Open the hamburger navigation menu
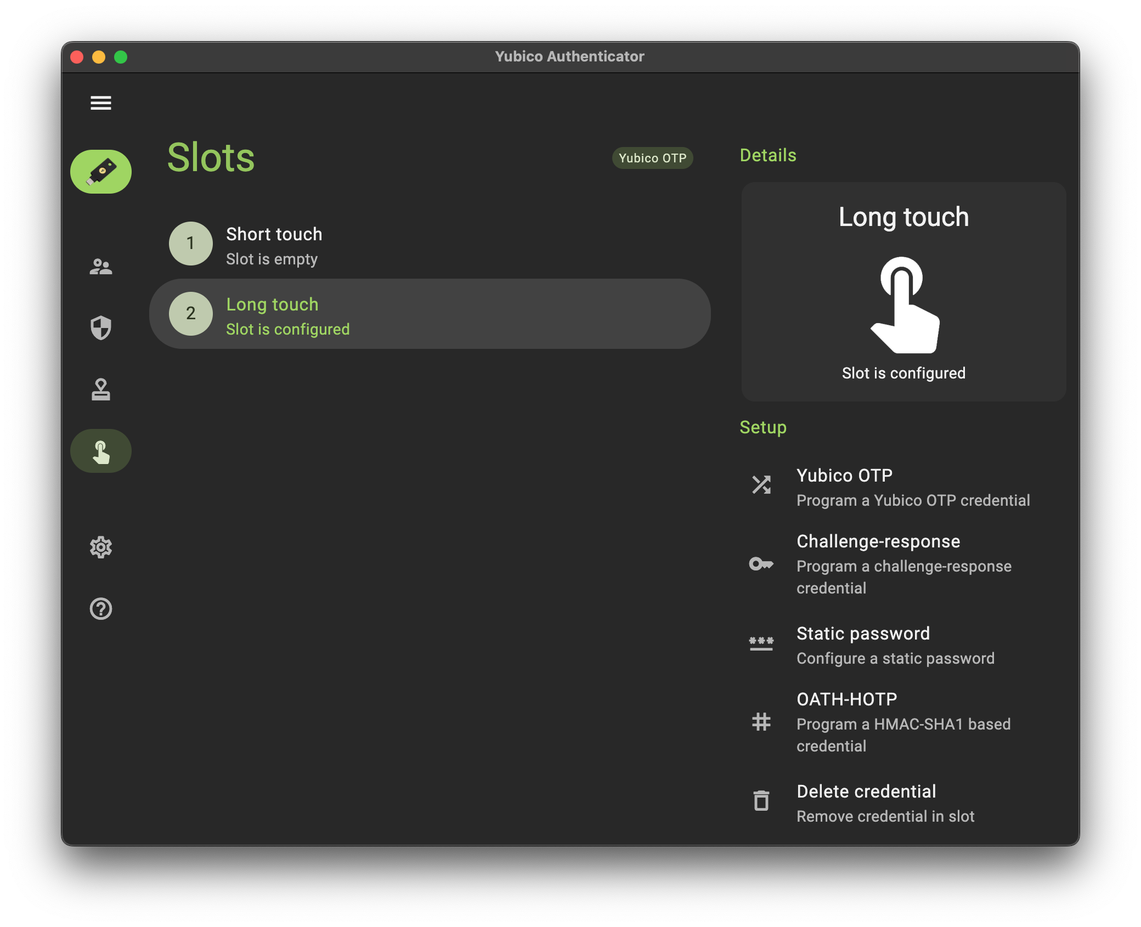Image resolution: width=1141 pixels, height=927 pixels. pos(101,103)
